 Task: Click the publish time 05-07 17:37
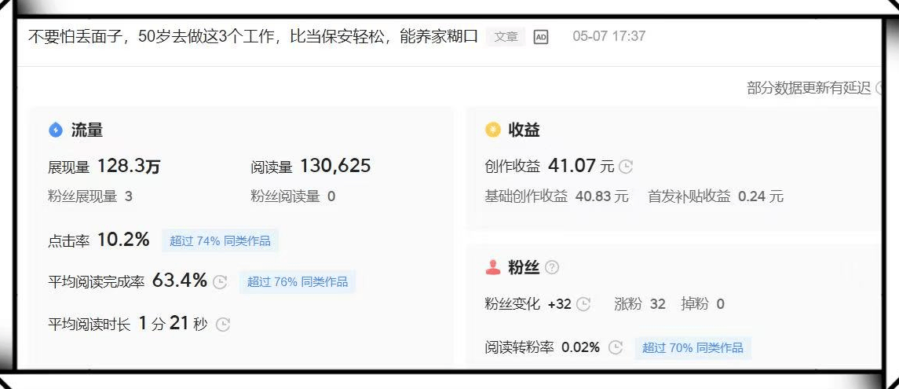609,37
